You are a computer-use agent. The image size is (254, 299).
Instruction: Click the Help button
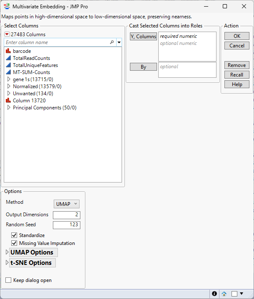237,84
